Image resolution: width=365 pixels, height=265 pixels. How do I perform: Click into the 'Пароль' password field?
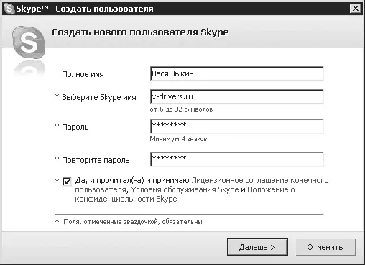(236, 126)
